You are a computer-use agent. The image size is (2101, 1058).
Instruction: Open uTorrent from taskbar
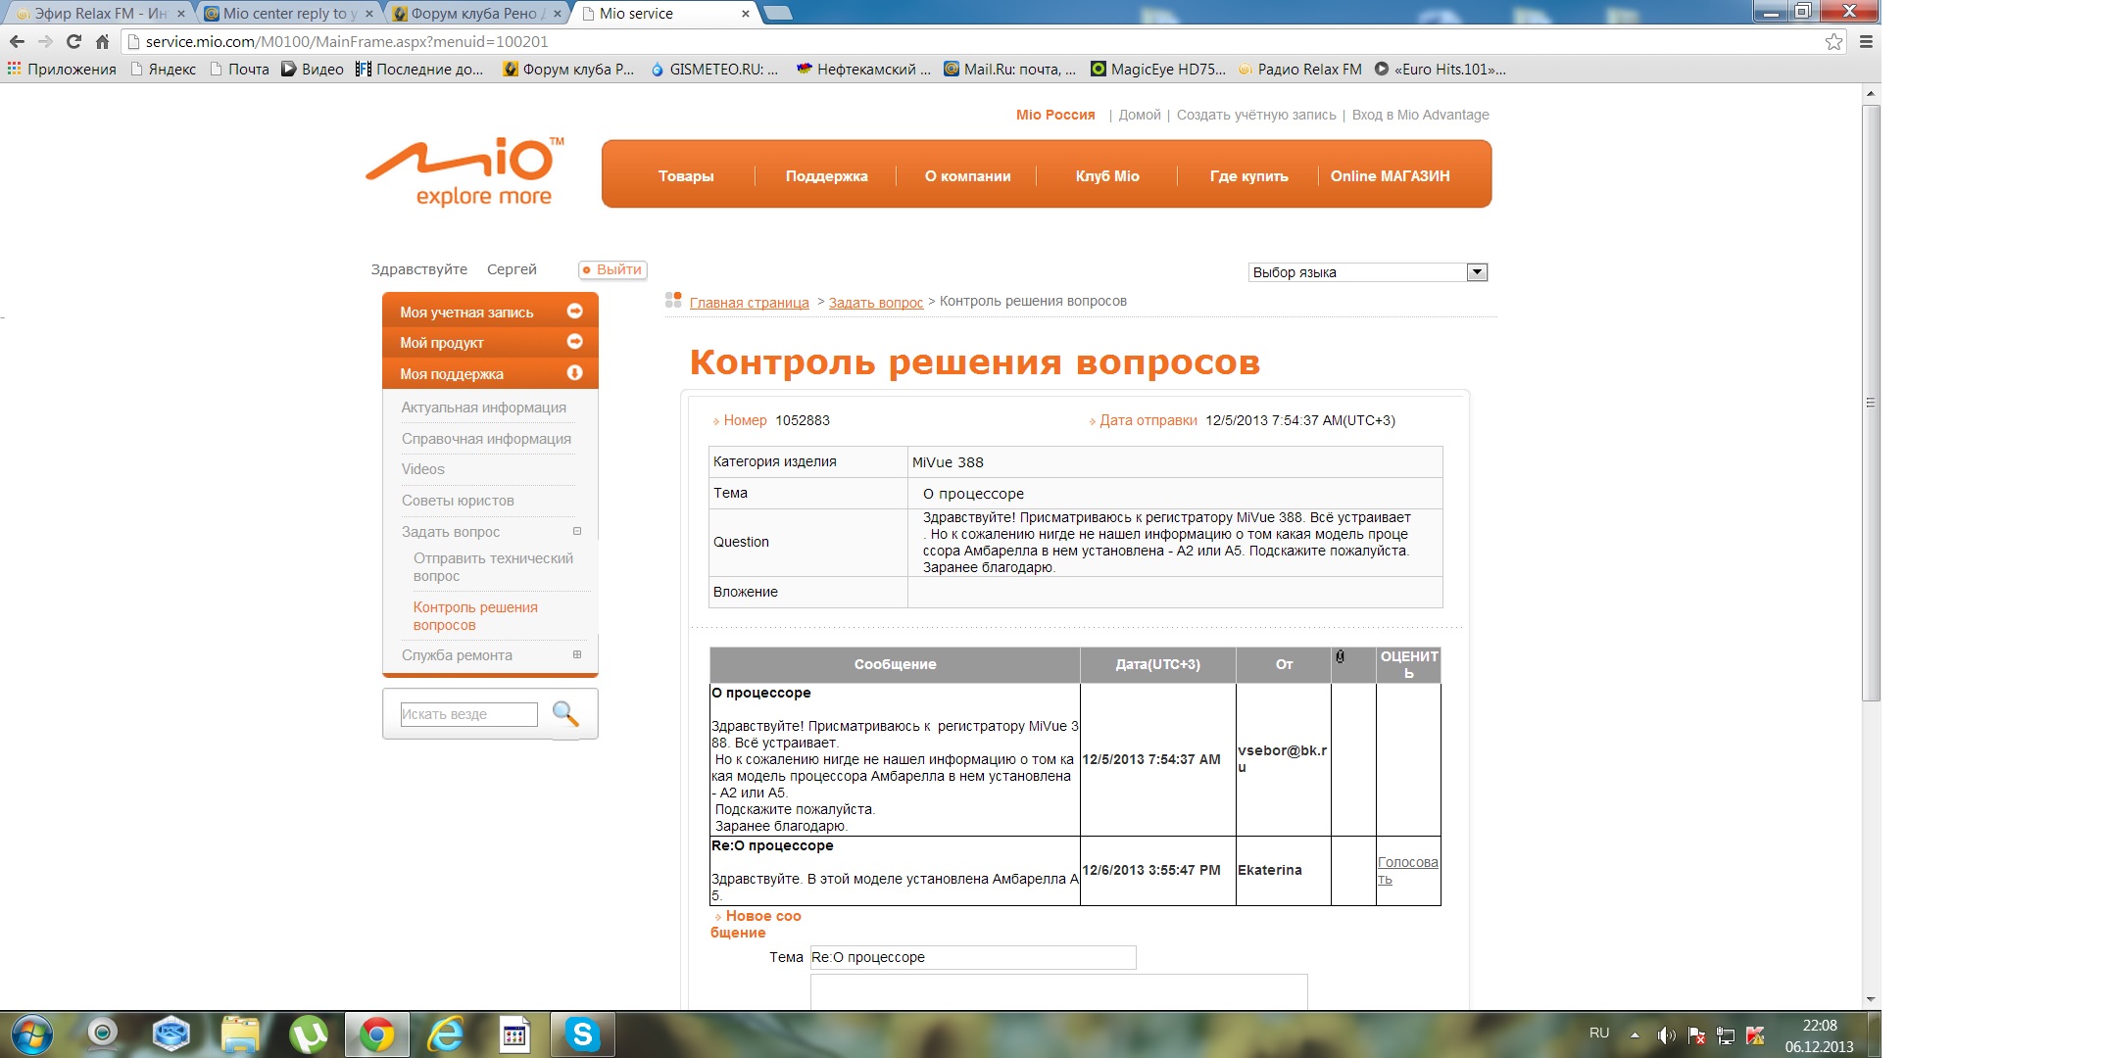[309, 1034]
